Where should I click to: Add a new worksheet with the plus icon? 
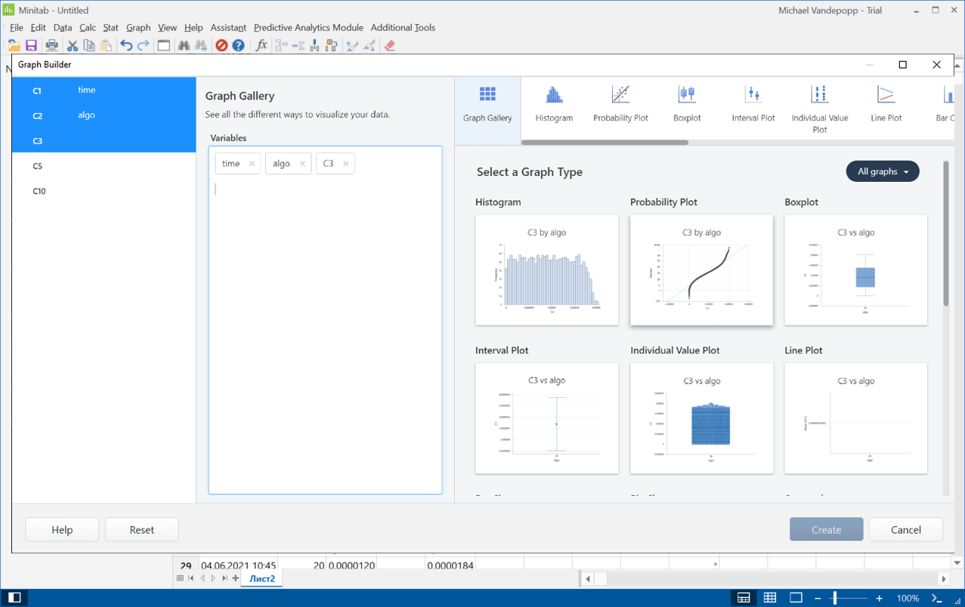pyautogui.click(x=236, y=578)
